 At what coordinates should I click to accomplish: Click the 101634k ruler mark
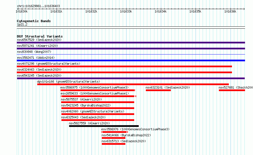[161, 11]
